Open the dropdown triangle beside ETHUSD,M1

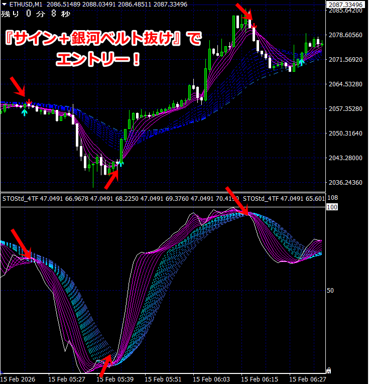tap(5, 5)
